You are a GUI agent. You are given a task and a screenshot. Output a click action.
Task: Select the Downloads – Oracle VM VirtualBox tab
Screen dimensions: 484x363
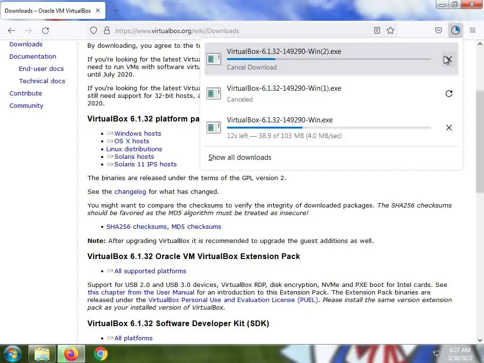click(x=53, y=11)
